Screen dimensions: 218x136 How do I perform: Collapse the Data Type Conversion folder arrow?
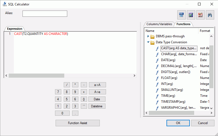148,42
